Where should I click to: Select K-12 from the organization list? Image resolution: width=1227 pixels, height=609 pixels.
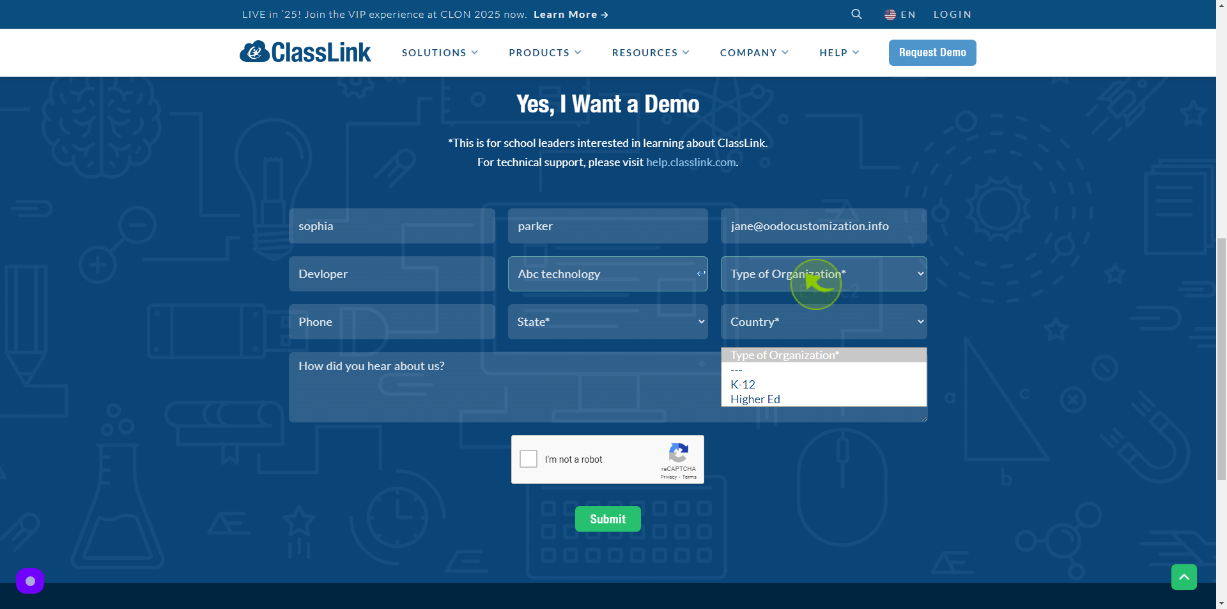point(824,384)
